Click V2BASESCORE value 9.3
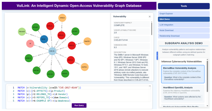Viewport: 212px width, 111px height. [x=115, y=47]
